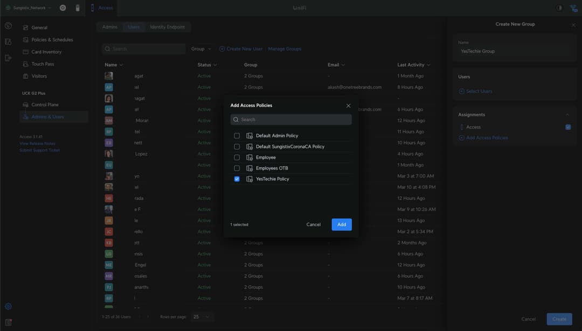Click the Default Admin Policy icon

[250, 136]
